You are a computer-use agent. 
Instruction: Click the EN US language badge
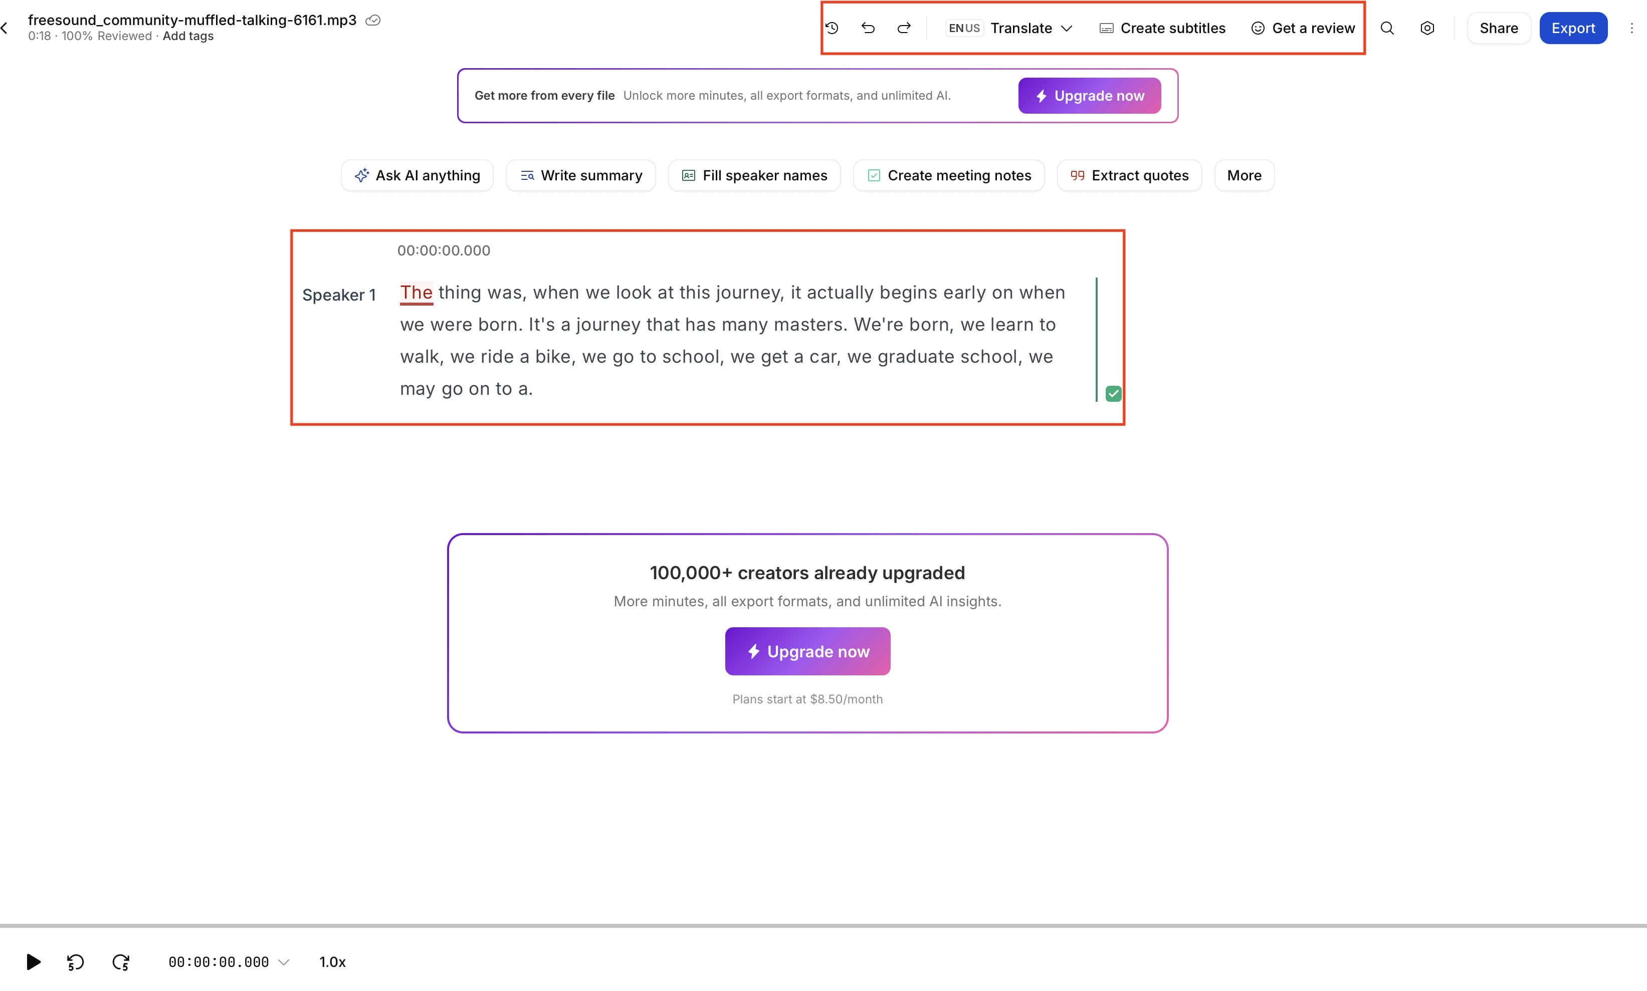tap(964, 28)
